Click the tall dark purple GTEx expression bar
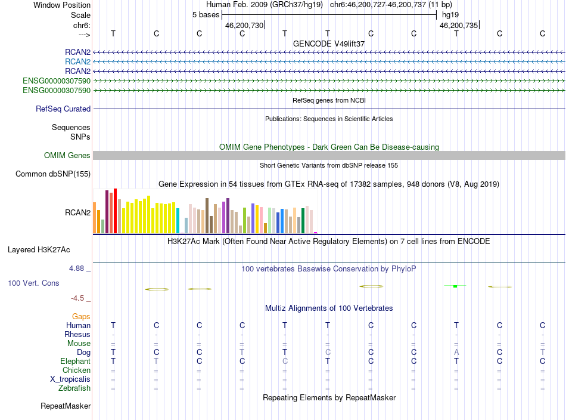The image size is (566, 420). pos(107,212)
